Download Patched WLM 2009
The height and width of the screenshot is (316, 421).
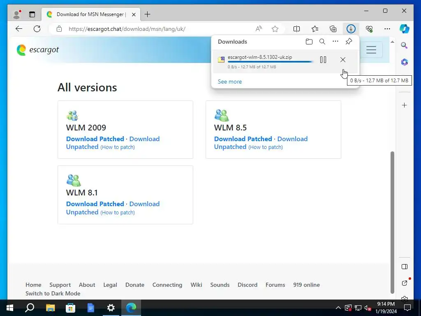pos(95,139)
